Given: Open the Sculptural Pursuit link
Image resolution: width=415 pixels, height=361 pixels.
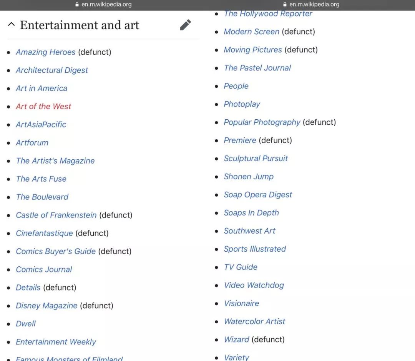Looking at the screenshot, I should pos(256,159).
